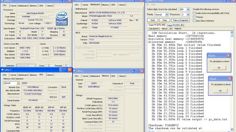Enable the Themes service checkbox
The width and height of the screenshot is (236, 132).
(194, 17)
